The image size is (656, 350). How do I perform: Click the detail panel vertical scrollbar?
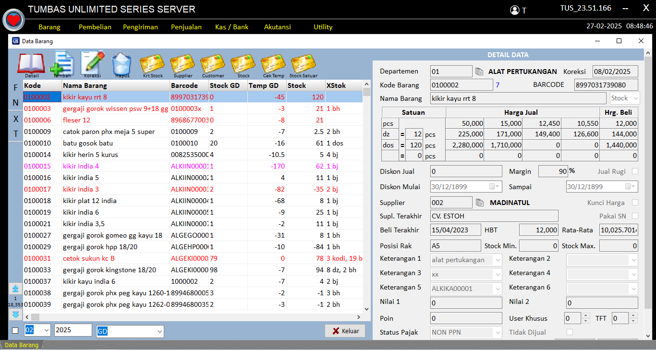pyautogui.click(x=648, y=194)
